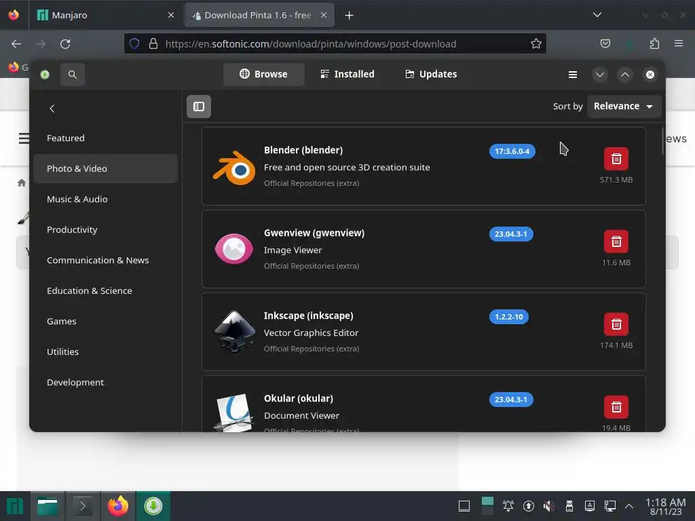Switch to Pamac in the taskbar

[x=153, y=506]
